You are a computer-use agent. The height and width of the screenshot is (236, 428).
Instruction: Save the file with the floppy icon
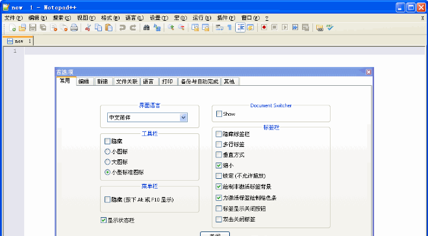click(32, 27)
